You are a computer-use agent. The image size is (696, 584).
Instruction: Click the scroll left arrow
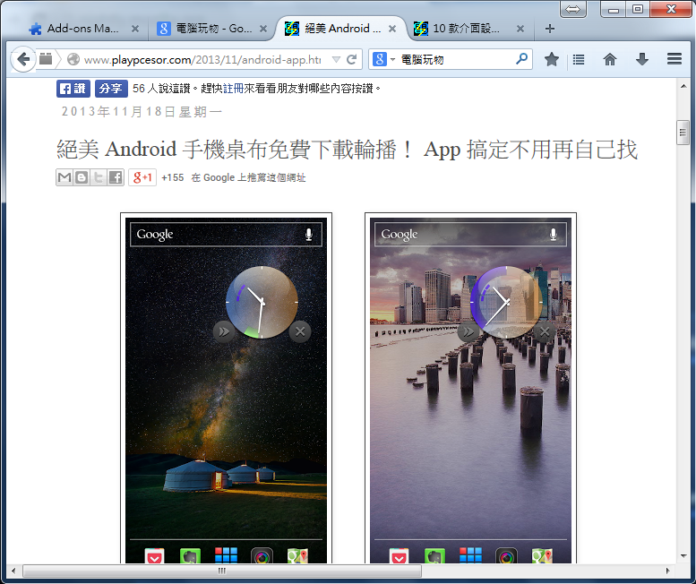tap(13, 571)
